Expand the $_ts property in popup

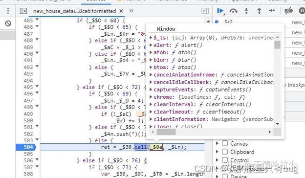coord(151,37)
